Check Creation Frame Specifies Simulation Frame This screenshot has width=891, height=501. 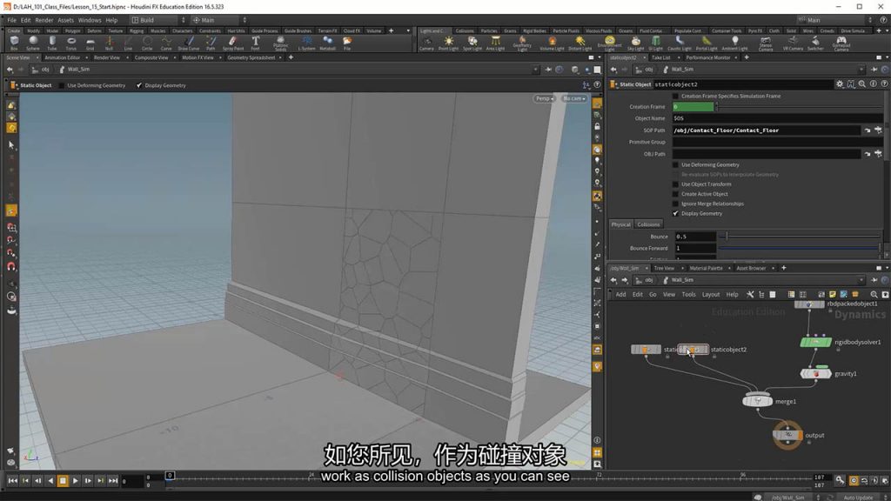coord(675,96)
